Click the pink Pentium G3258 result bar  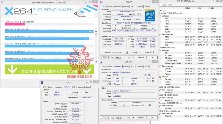click(x=15, y=24)
